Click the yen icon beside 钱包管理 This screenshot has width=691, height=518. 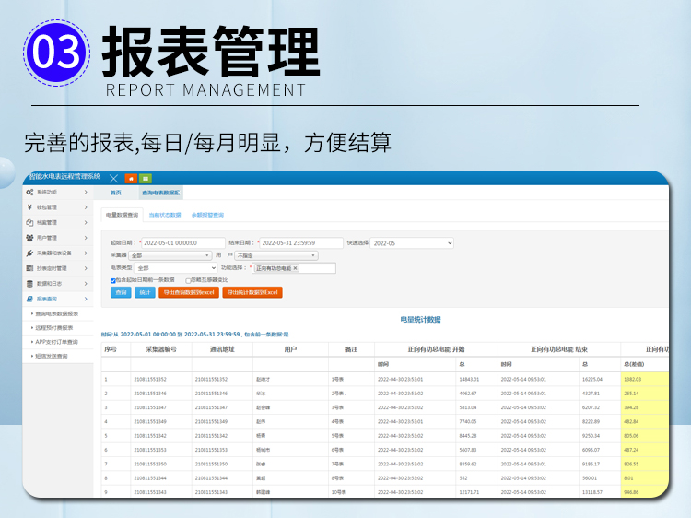[x=29, y=207]
